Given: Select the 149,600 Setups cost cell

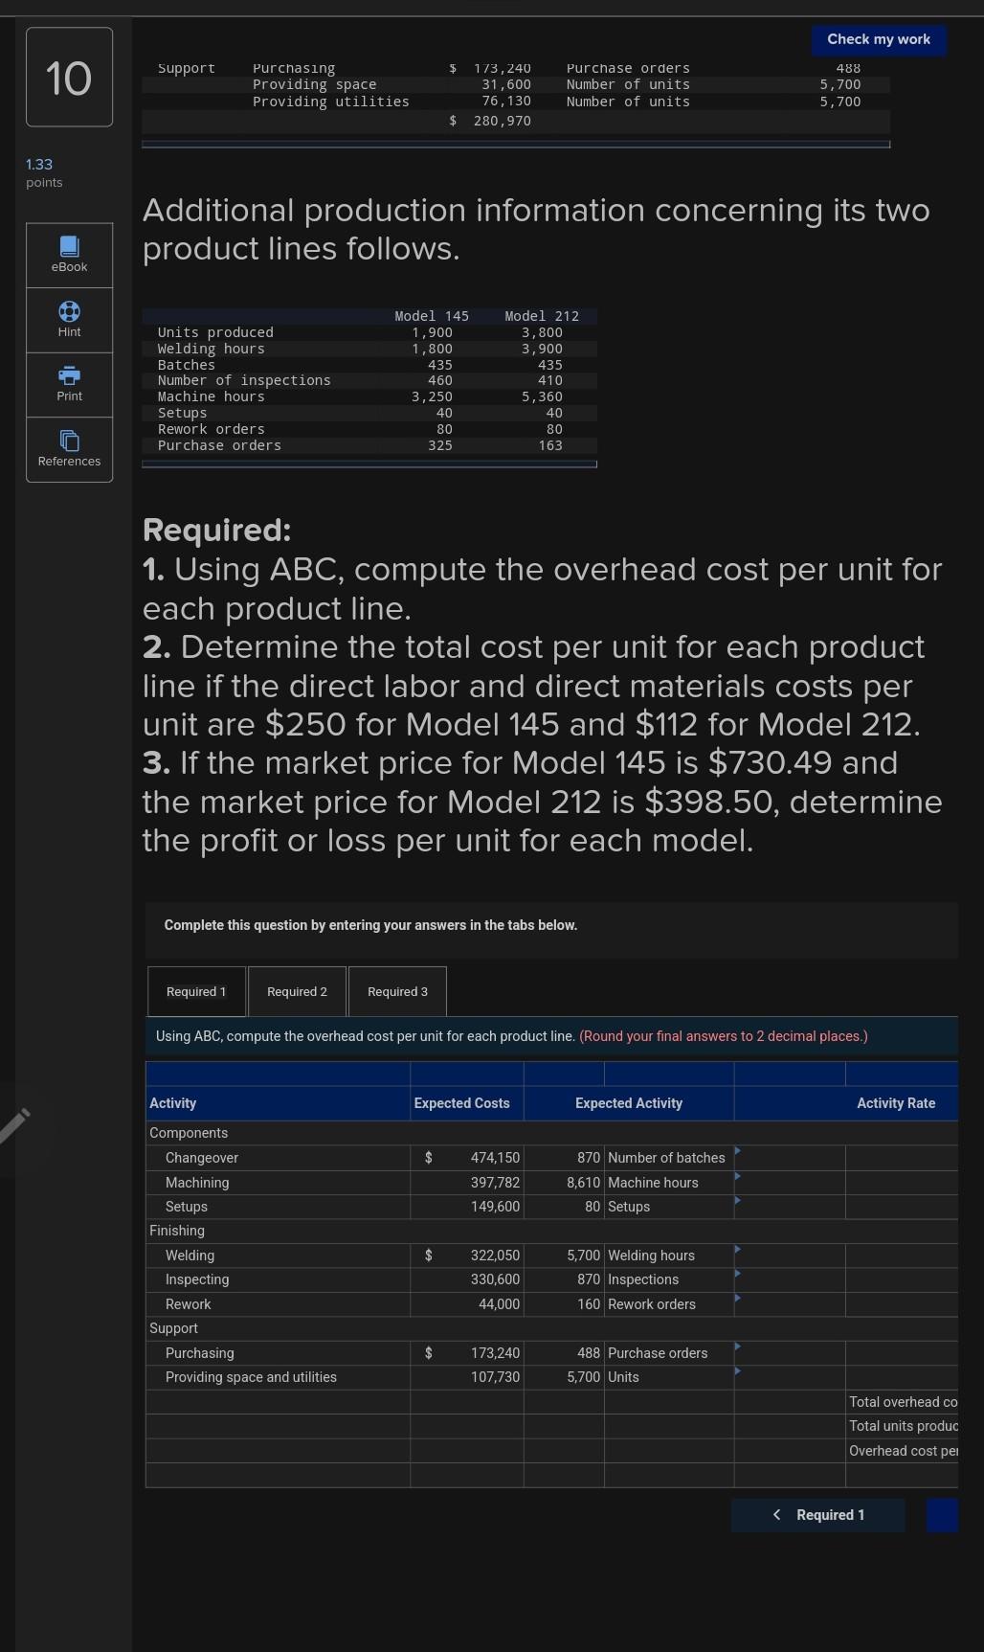Looking at the screenshot, I should click(467, 1207).
